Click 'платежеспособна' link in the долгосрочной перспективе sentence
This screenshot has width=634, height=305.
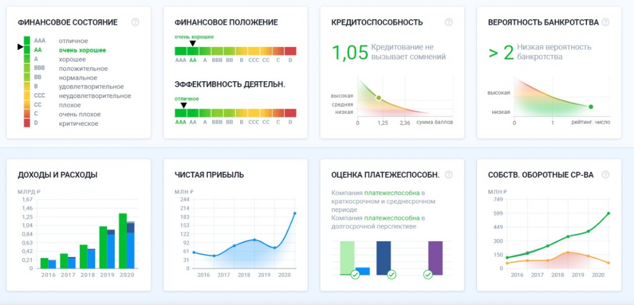pyautogui.click(x=394, y=218)
